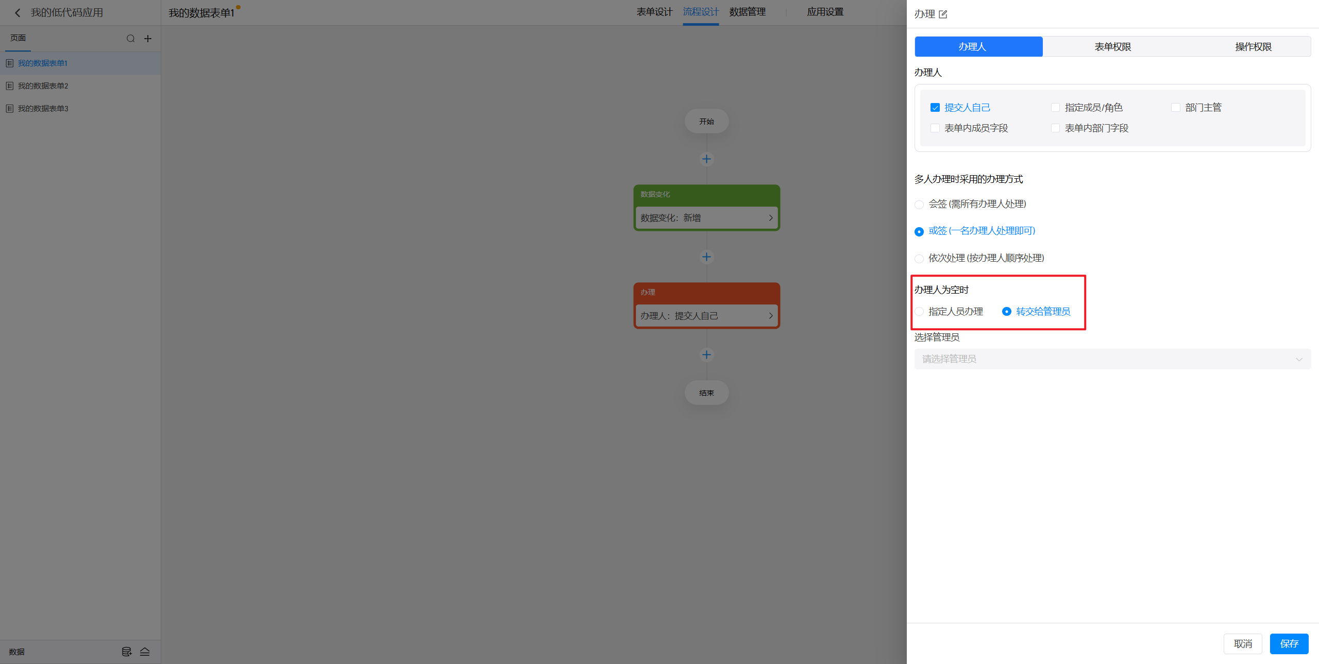Viewport: 1319px width, 664px height.
Task: Expand the 数据变化: 新增 node chevron
Action: coord(770,218)
